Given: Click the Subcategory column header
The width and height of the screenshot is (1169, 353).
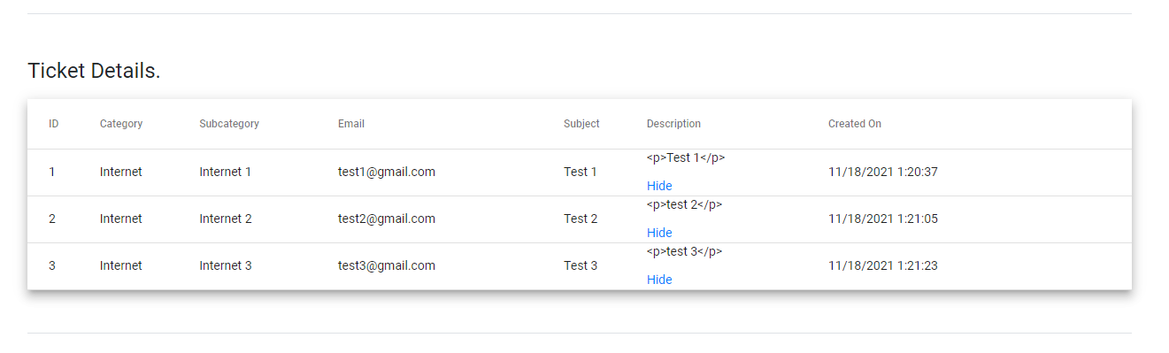Looking at the screenshot, I should pyautogui.click(x=229, y=124).
